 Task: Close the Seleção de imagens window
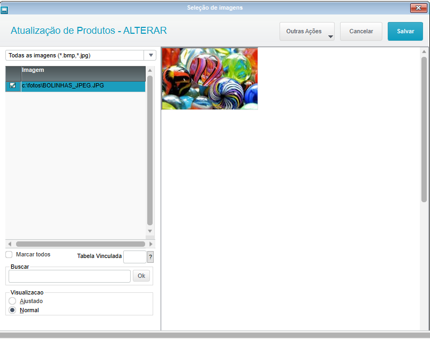(418, 8)
